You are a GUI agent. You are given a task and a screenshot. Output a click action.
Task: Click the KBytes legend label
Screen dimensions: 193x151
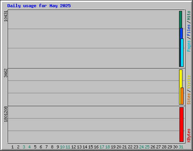coord(189,136)
